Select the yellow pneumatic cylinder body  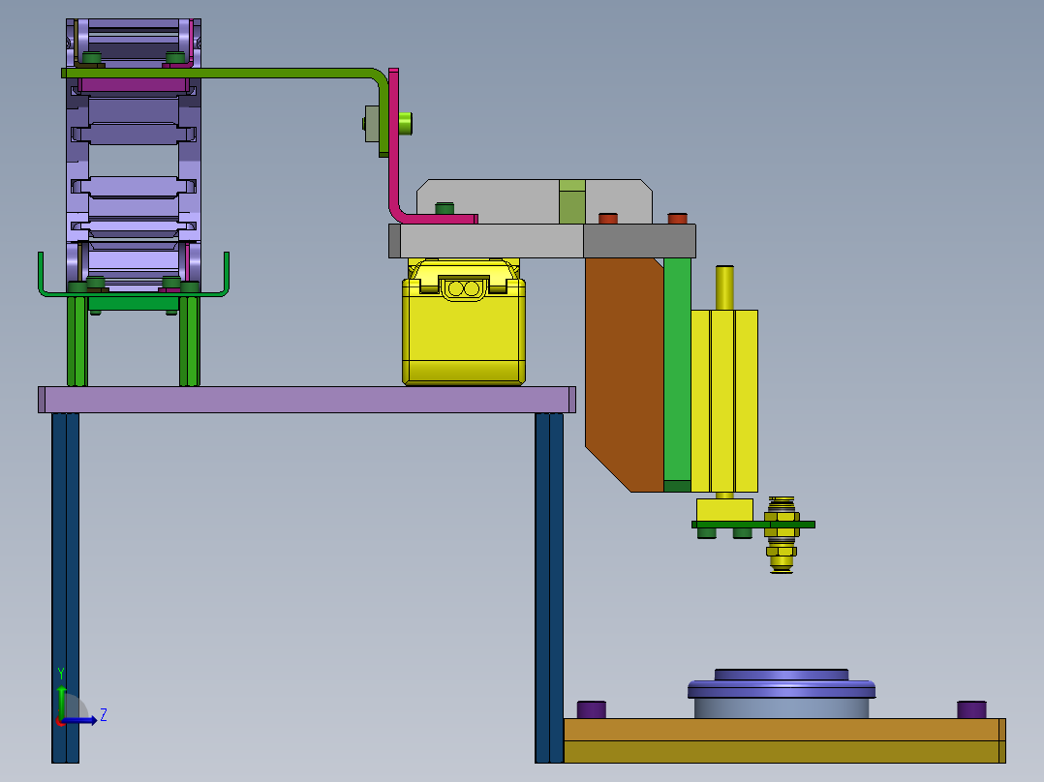(x=724, y=402)
